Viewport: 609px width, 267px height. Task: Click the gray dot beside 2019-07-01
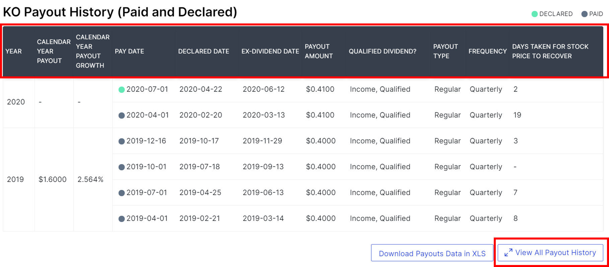pyautogui.click(x=122, y=193)
